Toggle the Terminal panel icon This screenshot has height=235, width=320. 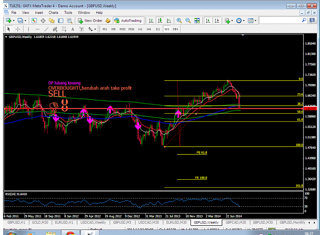click(60, 20)
